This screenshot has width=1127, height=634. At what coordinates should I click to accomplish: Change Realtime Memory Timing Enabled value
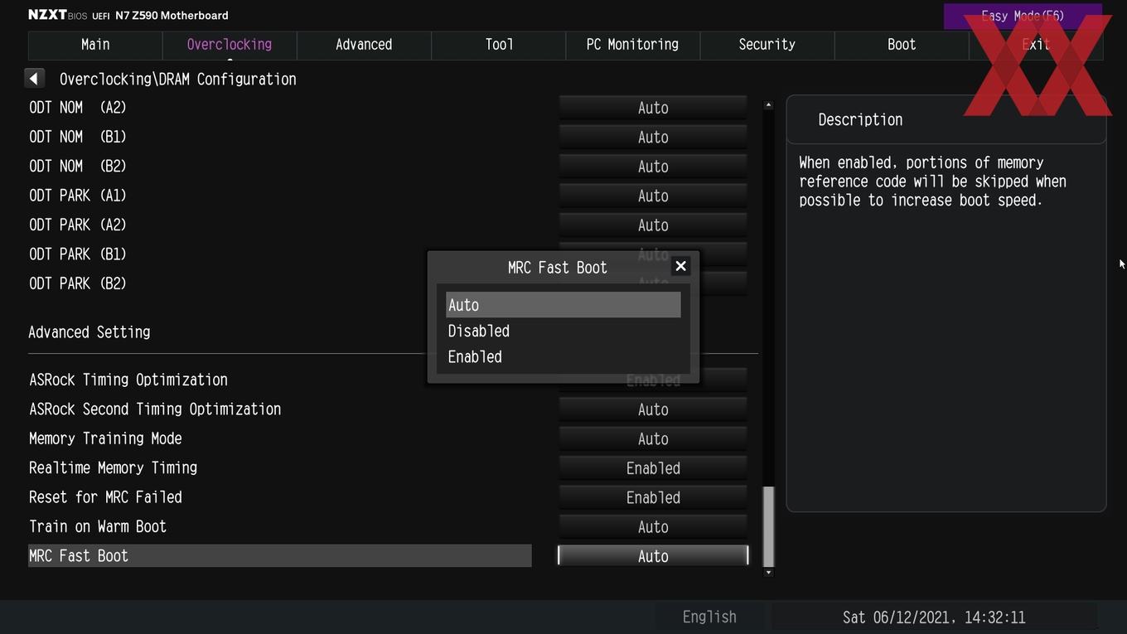[x=653, y=468]
